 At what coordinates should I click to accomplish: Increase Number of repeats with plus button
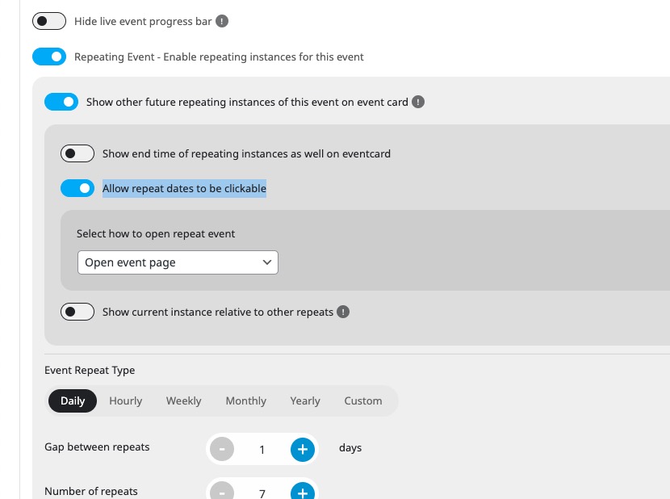[303, 492]
